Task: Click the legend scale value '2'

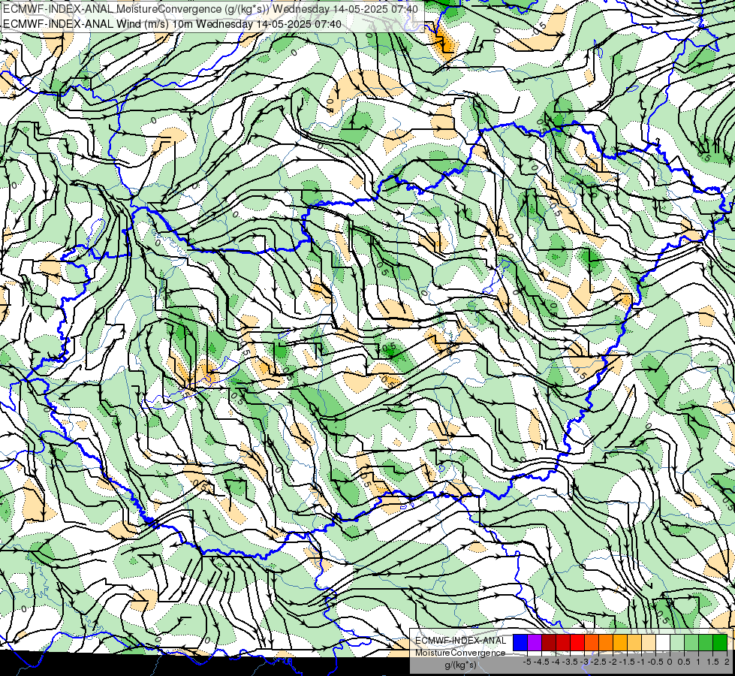Action: (727, 662)
